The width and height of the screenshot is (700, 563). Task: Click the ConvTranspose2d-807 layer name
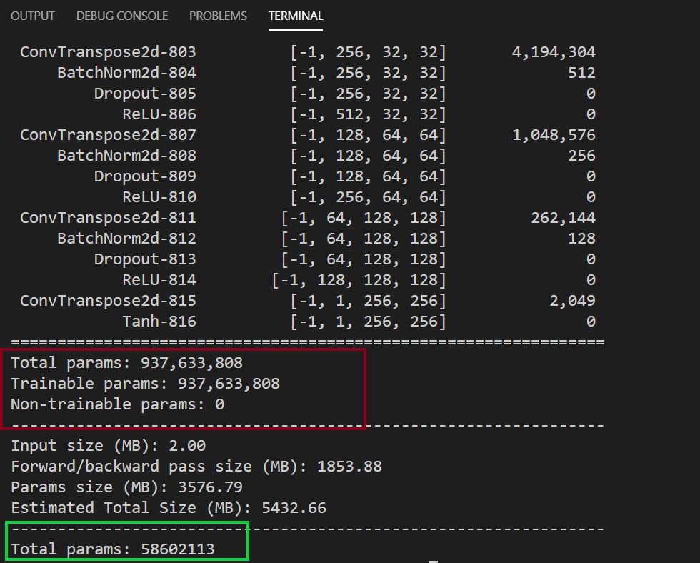click(x=108, y=135)
